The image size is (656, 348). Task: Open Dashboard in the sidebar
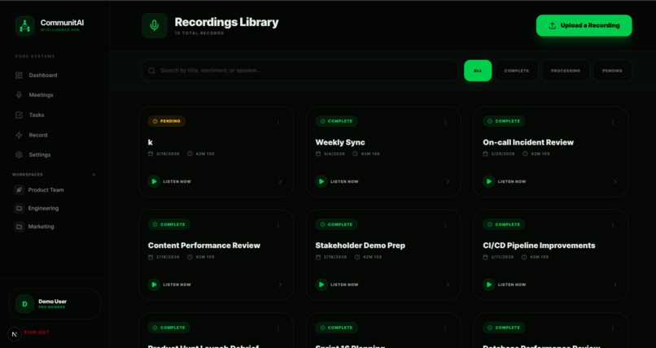pyautogui.click(x=42, y=75)
